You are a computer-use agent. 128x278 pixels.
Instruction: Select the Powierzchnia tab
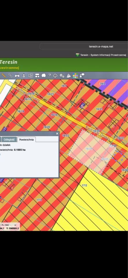[27, 139]
